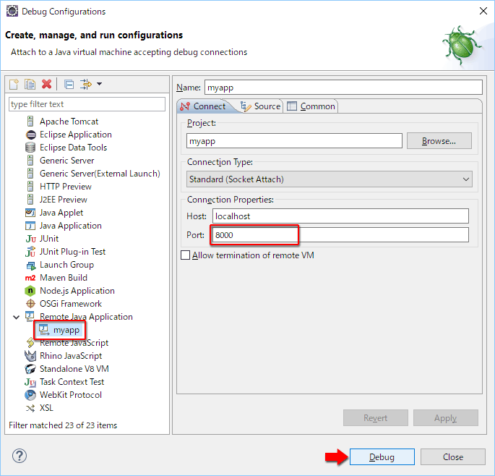The width and height of the screenshot is (495, 476).
Task: Select the Node.js Application icon
Action: click(x=30, y=291)
